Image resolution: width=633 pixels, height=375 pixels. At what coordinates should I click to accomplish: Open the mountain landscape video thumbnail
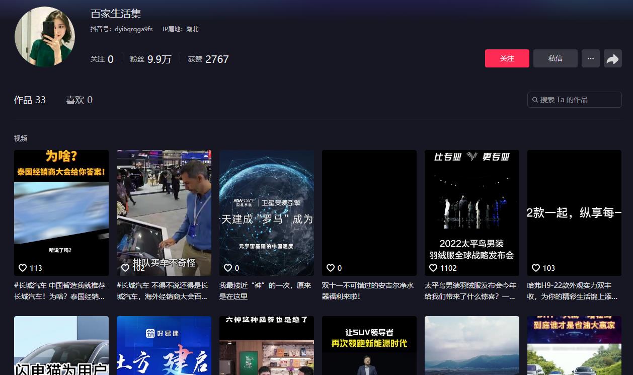click(472, 345)
